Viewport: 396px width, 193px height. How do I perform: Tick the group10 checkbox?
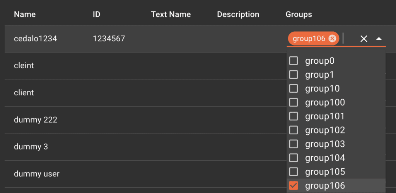[x=294, y=89]
